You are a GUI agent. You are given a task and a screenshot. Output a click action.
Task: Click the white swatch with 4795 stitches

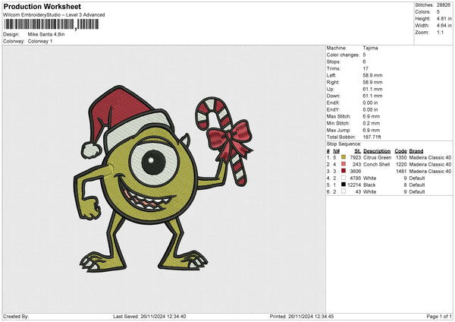[x=344, y=178]
